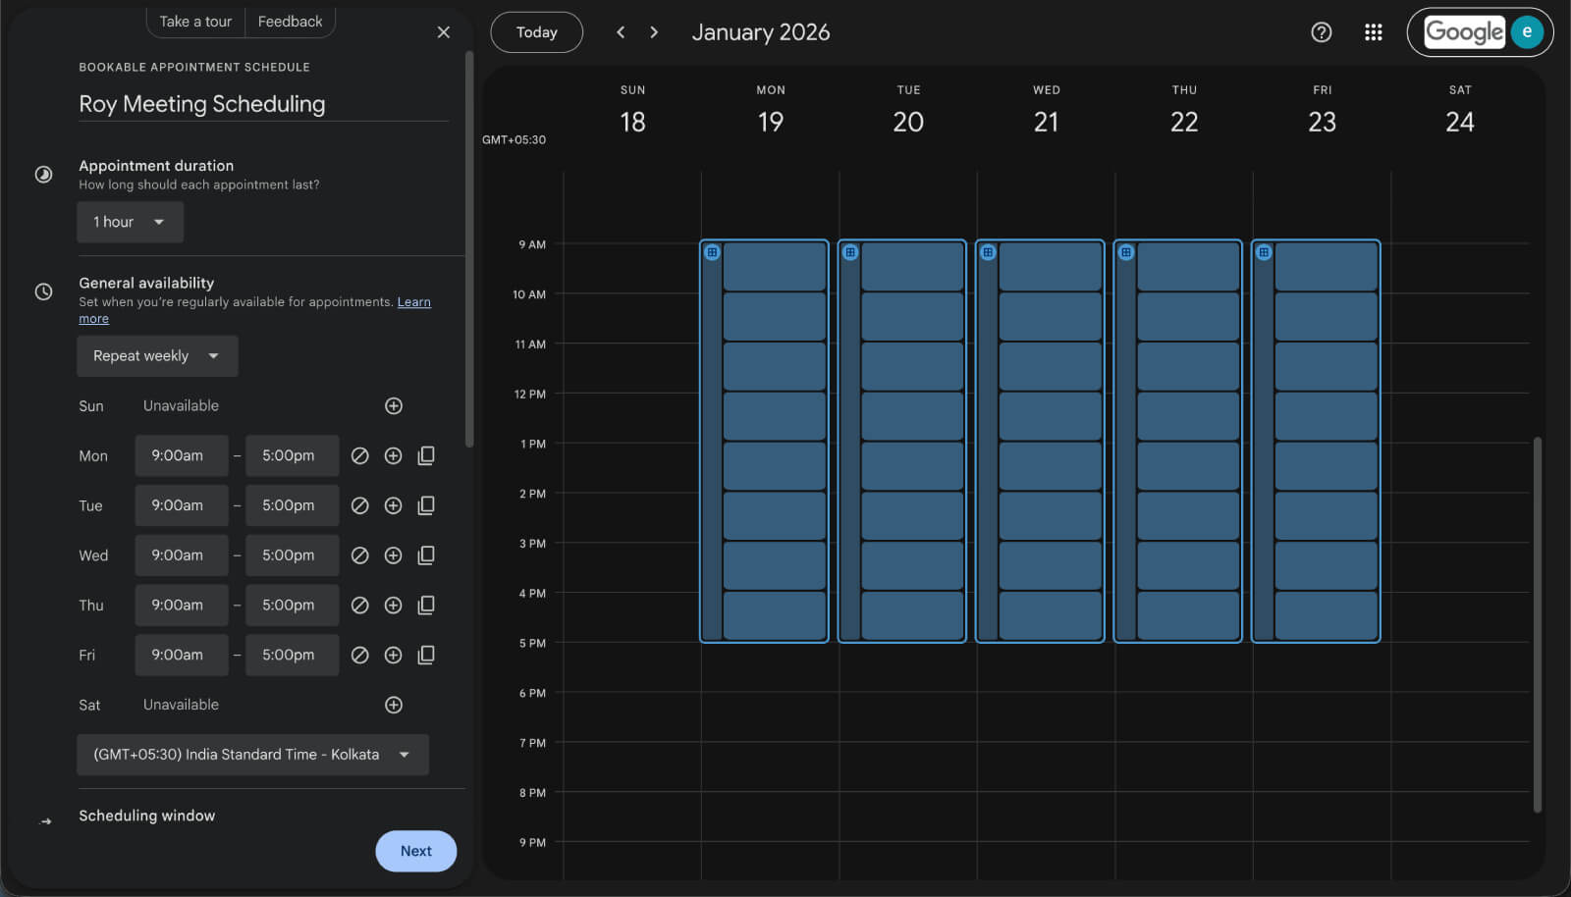Open Google apps grid
Screen dimensions: 1571x897
[1373, 32]
